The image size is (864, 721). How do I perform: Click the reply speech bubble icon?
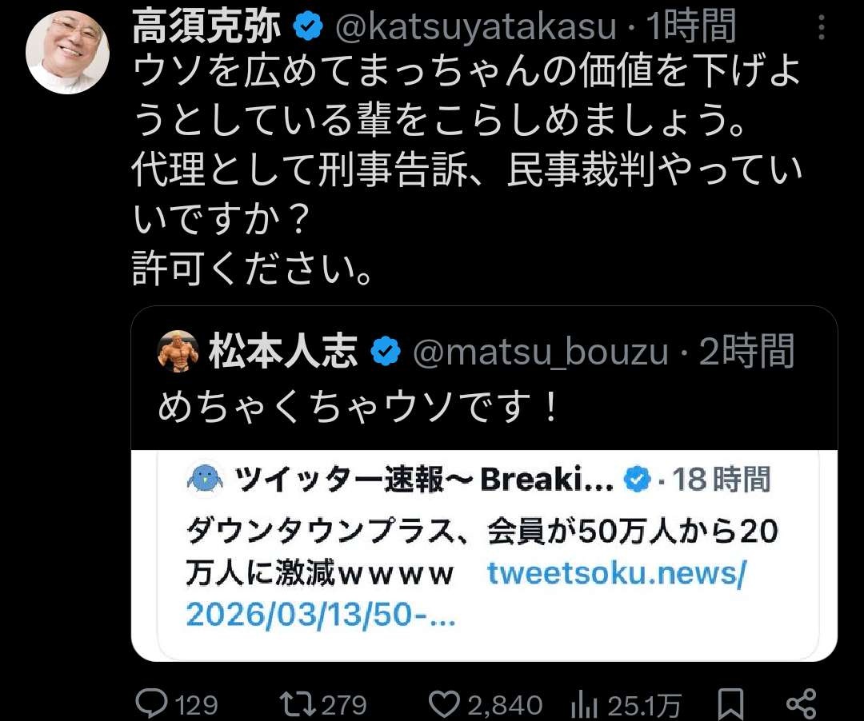151,703
